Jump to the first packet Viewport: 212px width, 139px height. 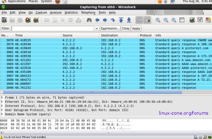click(121, 20)
